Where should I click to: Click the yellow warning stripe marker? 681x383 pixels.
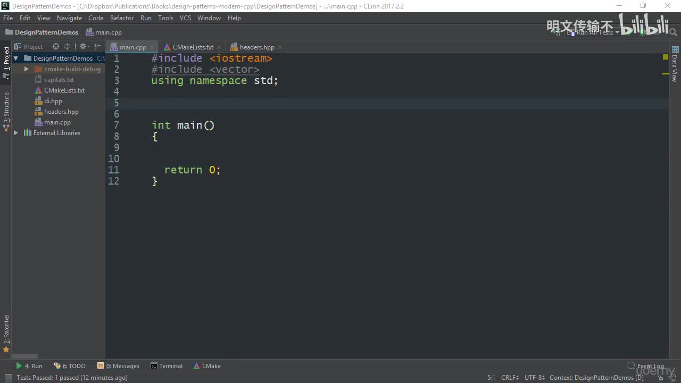coord(665,73)
